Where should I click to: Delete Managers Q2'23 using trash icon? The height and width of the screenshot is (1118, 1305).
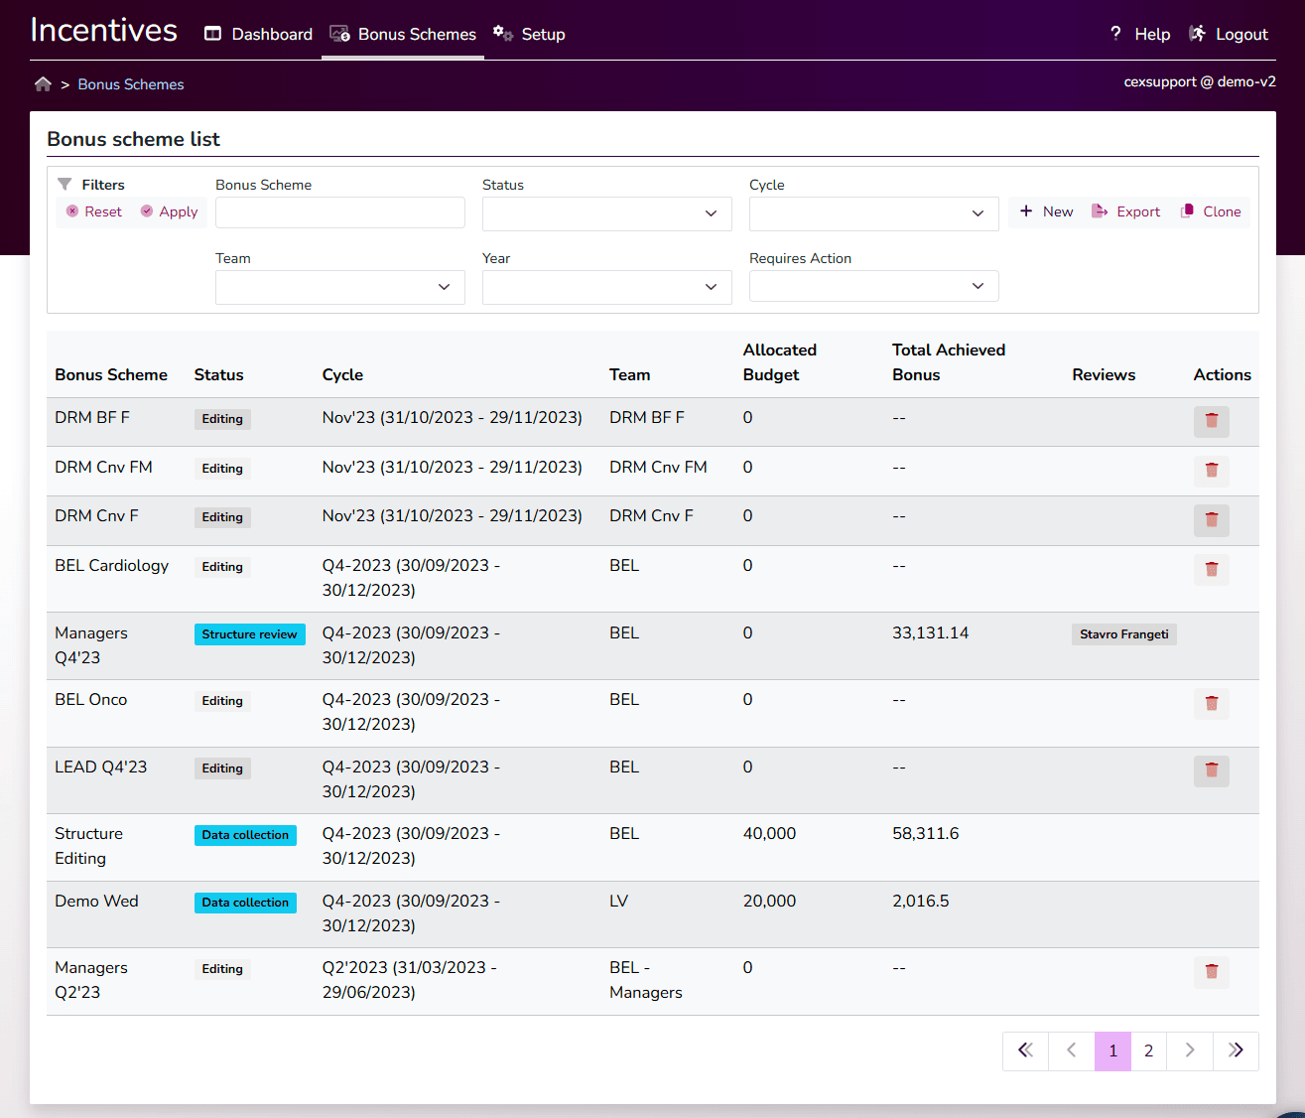1211,971
